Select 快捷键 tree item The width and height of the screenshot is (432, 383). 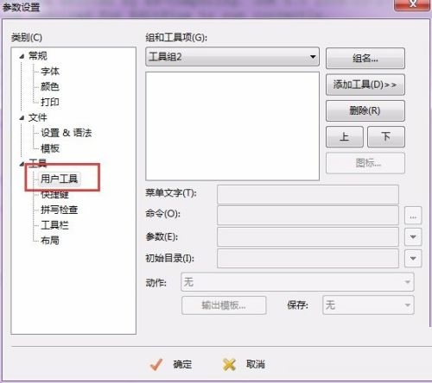coord(54,195)
